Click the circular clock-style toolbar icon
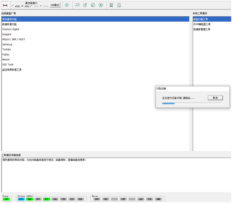232x203 pixels. 93,5
